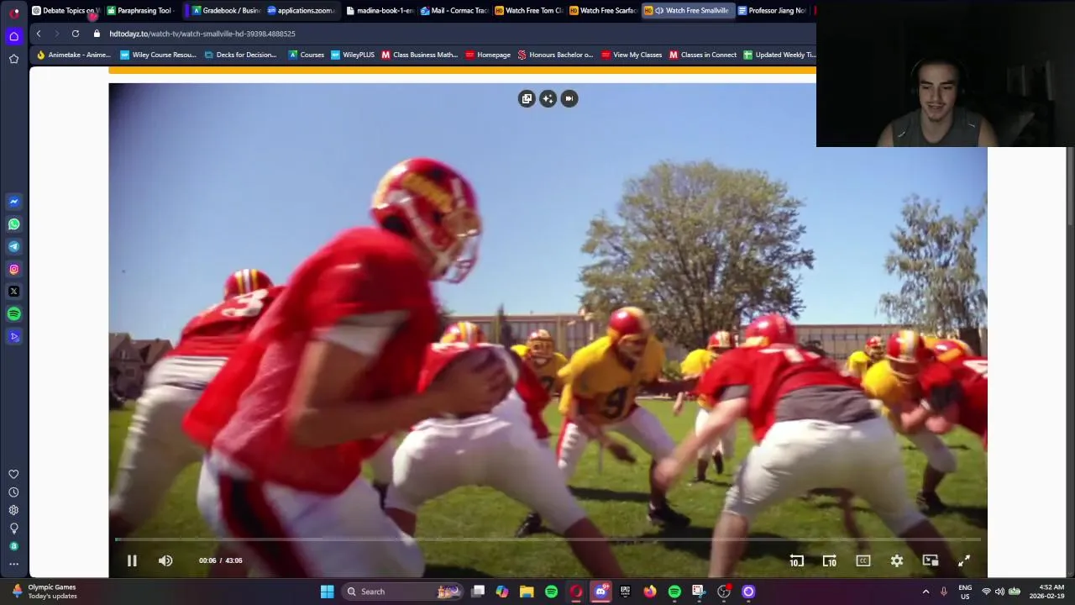Switch to the Mail - Cormac tab
The width and height of the screenshot is (1075, 605).
454,10
